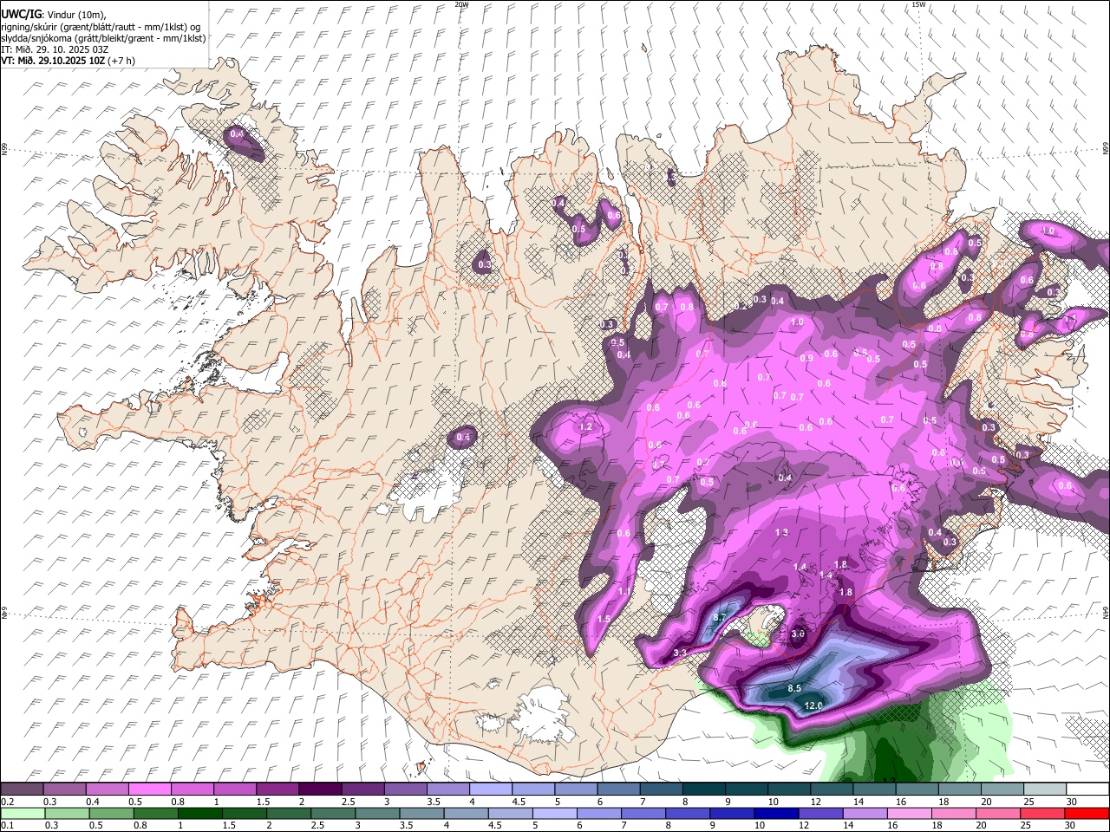Select upper scale swatch between 1.5 and 2
This screenshot has height=832, width=1110.
[x=277, y=790]
